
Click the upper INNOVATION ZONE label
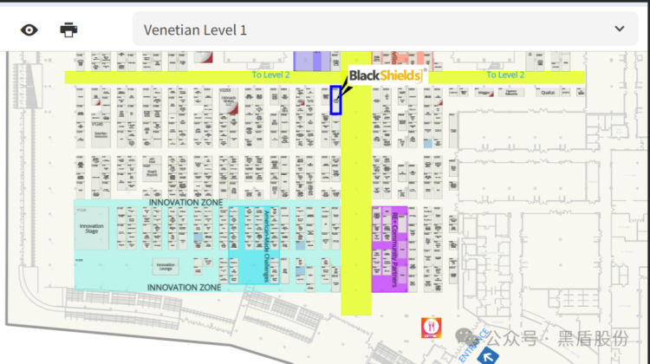click(x=185, y=203)
